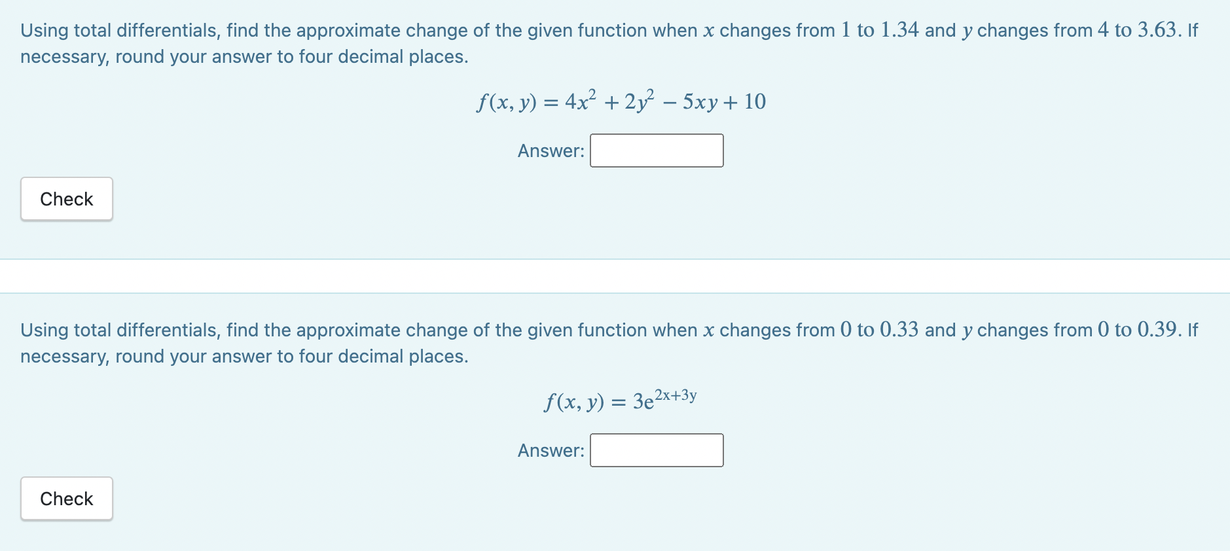Click the Check button for the second question
Image resolution: width=1230 pixels, height=551 pixels.
[x=65, y=498]
